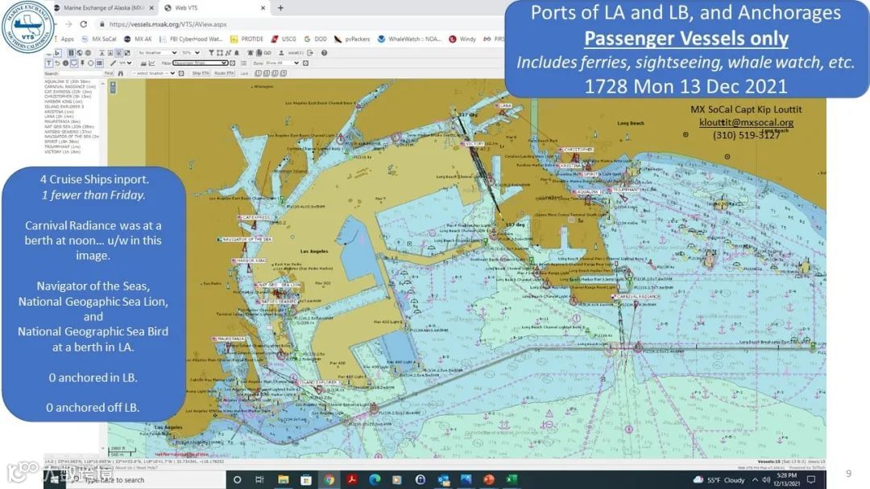Open the Apps bookmarks shortcut
Screen dimensions: 870x489
tap(63, 39)
